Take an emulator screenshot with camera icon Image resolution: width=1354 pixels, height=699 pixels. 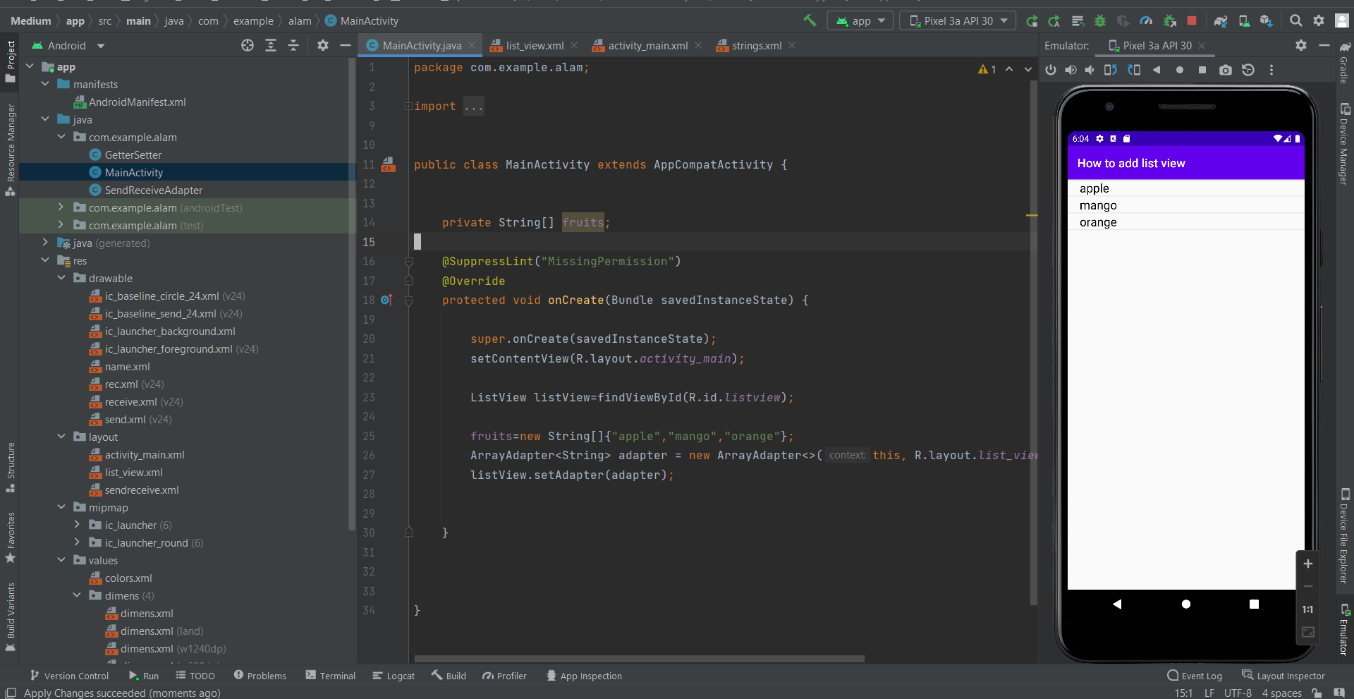(x=1226, y=70)
